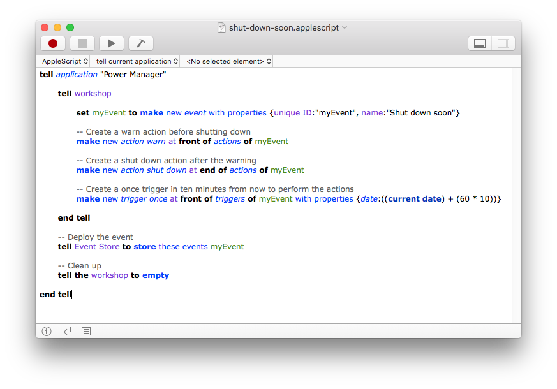Open the 'tell current application' target dropdown
557x389 pixels.
pos(137,61)
